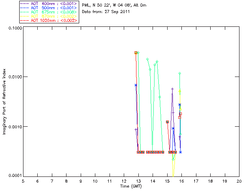
Task: Click the x-axis tick label 13
Action: tap(138, 181)
